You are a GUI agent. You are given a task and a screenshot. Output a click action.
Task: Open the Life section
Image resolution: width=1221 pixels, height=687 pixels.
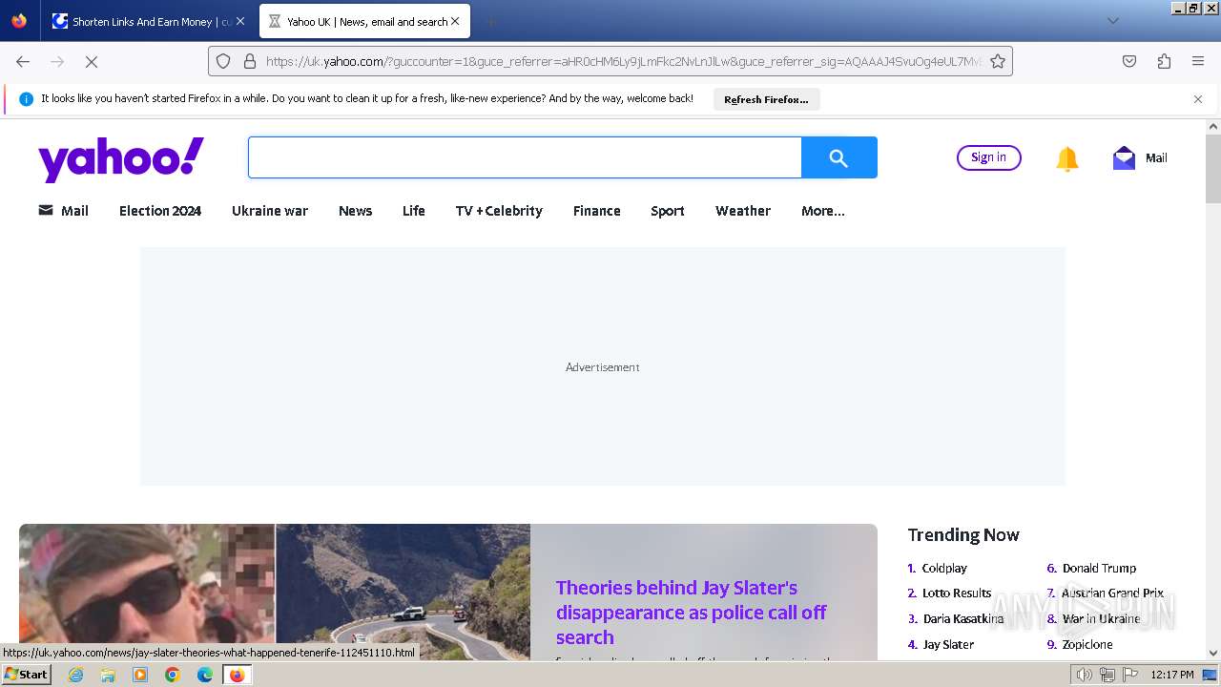(x=414, y=211)
